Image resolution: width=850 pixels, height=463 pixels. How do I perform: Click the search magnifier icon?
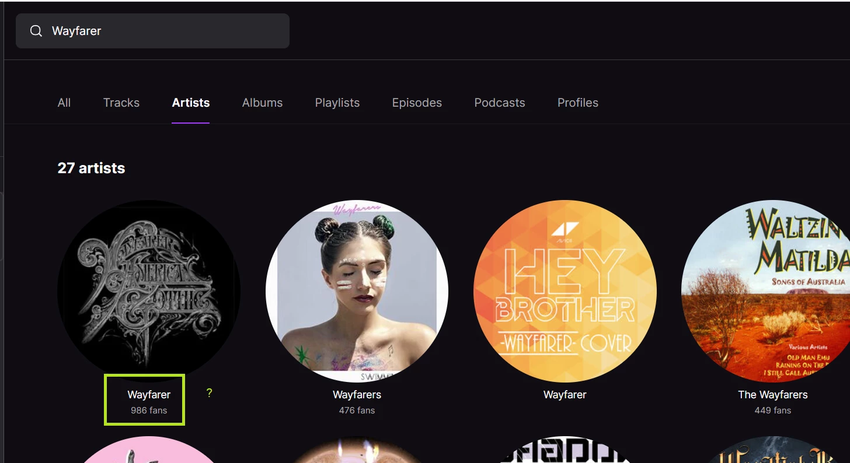click(36, 31)
